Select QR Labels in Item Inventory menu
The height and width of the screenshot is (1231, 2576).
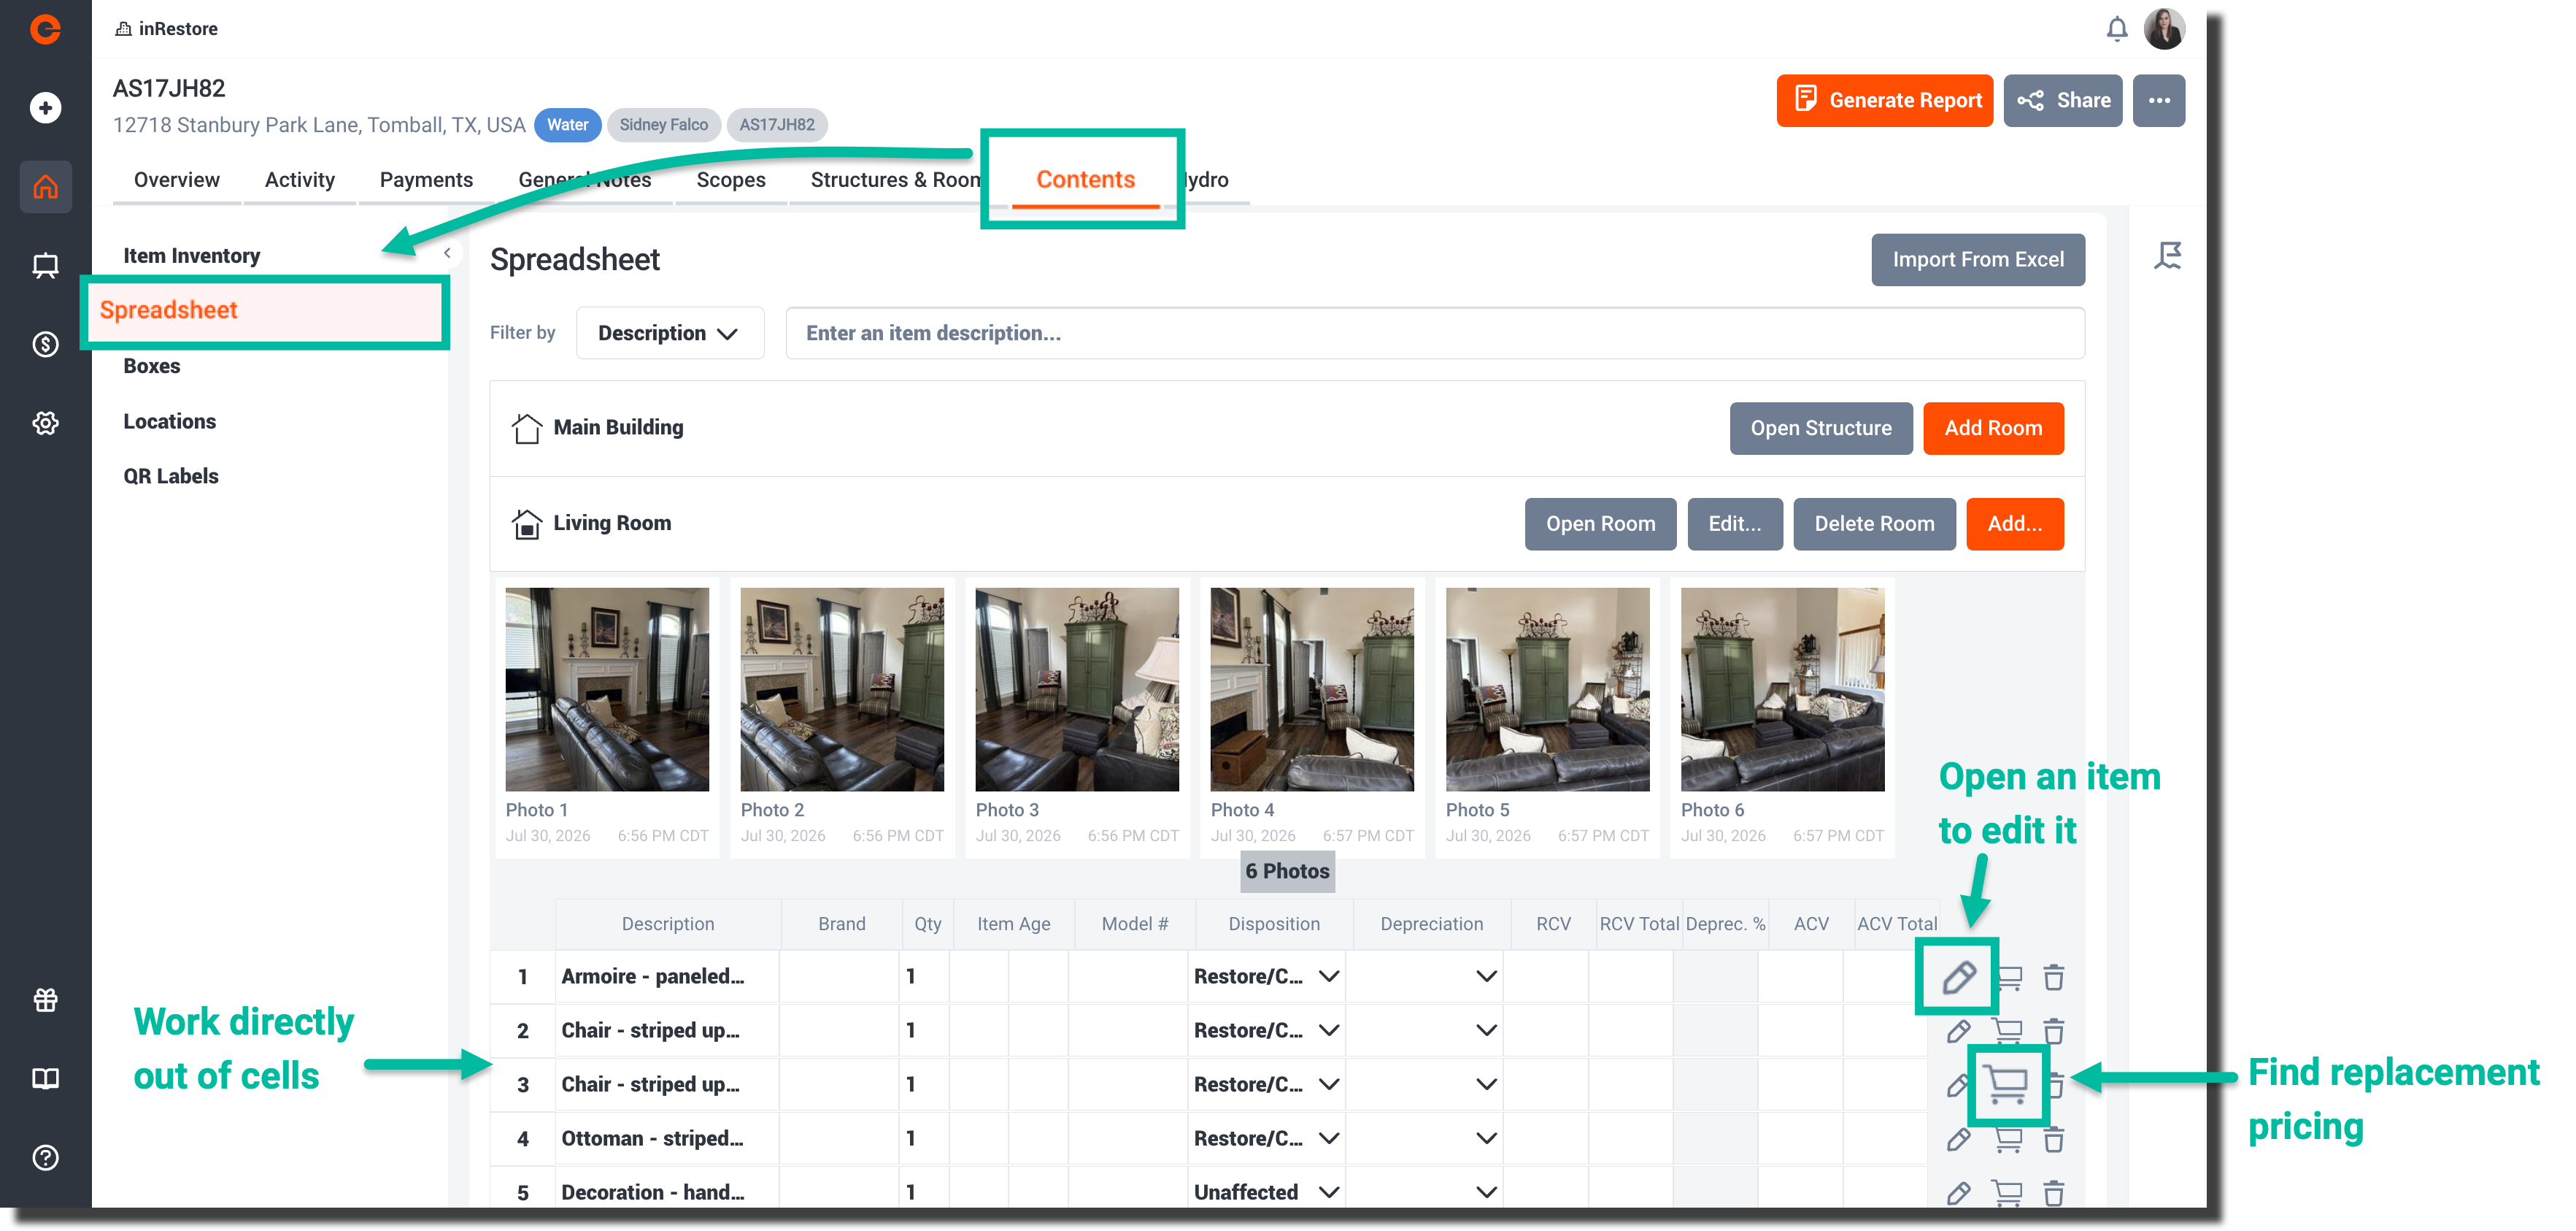171,476
